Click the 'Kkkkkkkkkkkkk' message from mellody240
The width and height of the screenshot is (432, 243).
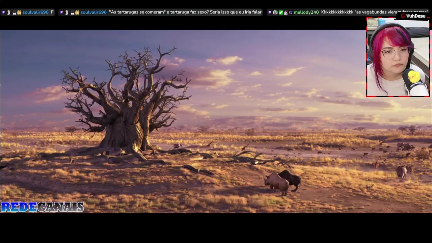pos(375,12)
